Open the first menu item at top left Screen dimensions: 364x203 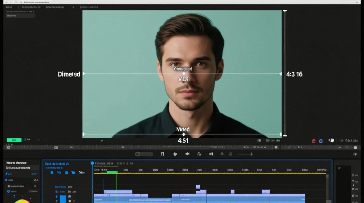[9, 7]
